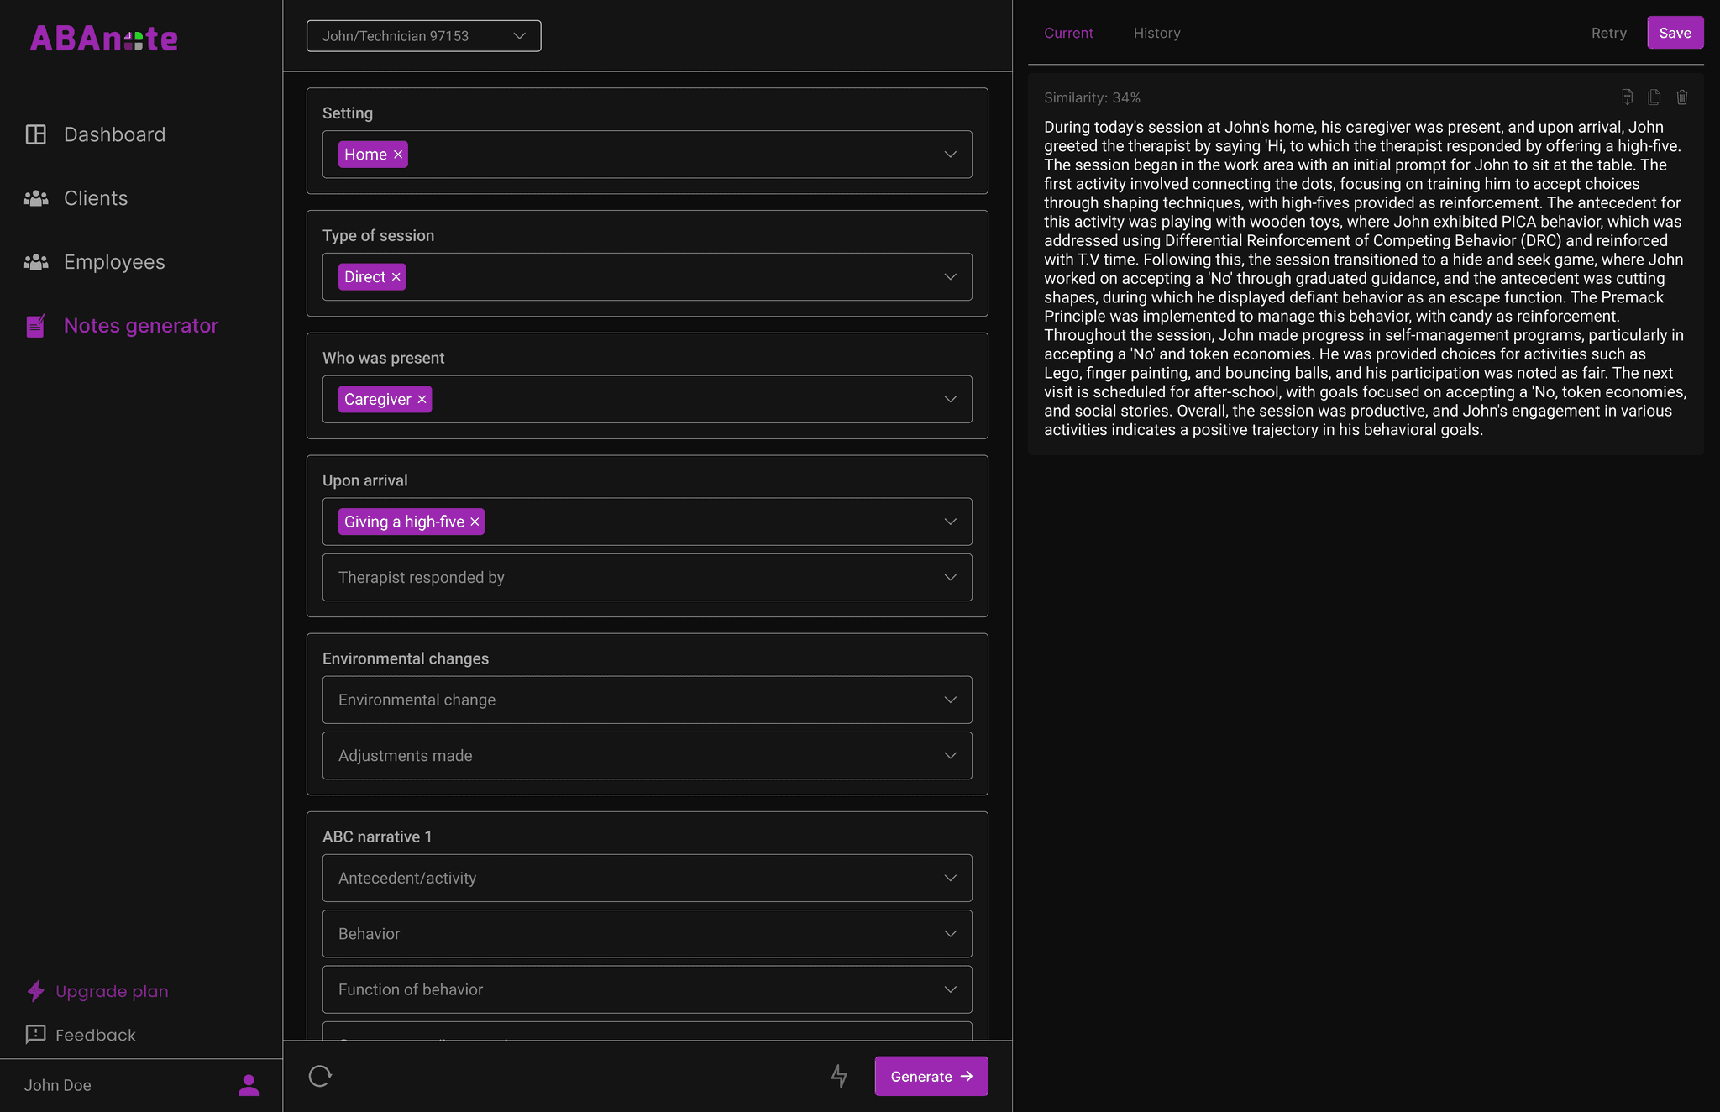Click the reset form circular arrow icon
This screenshot has height=1112, width=1720.
[320, 1076]
